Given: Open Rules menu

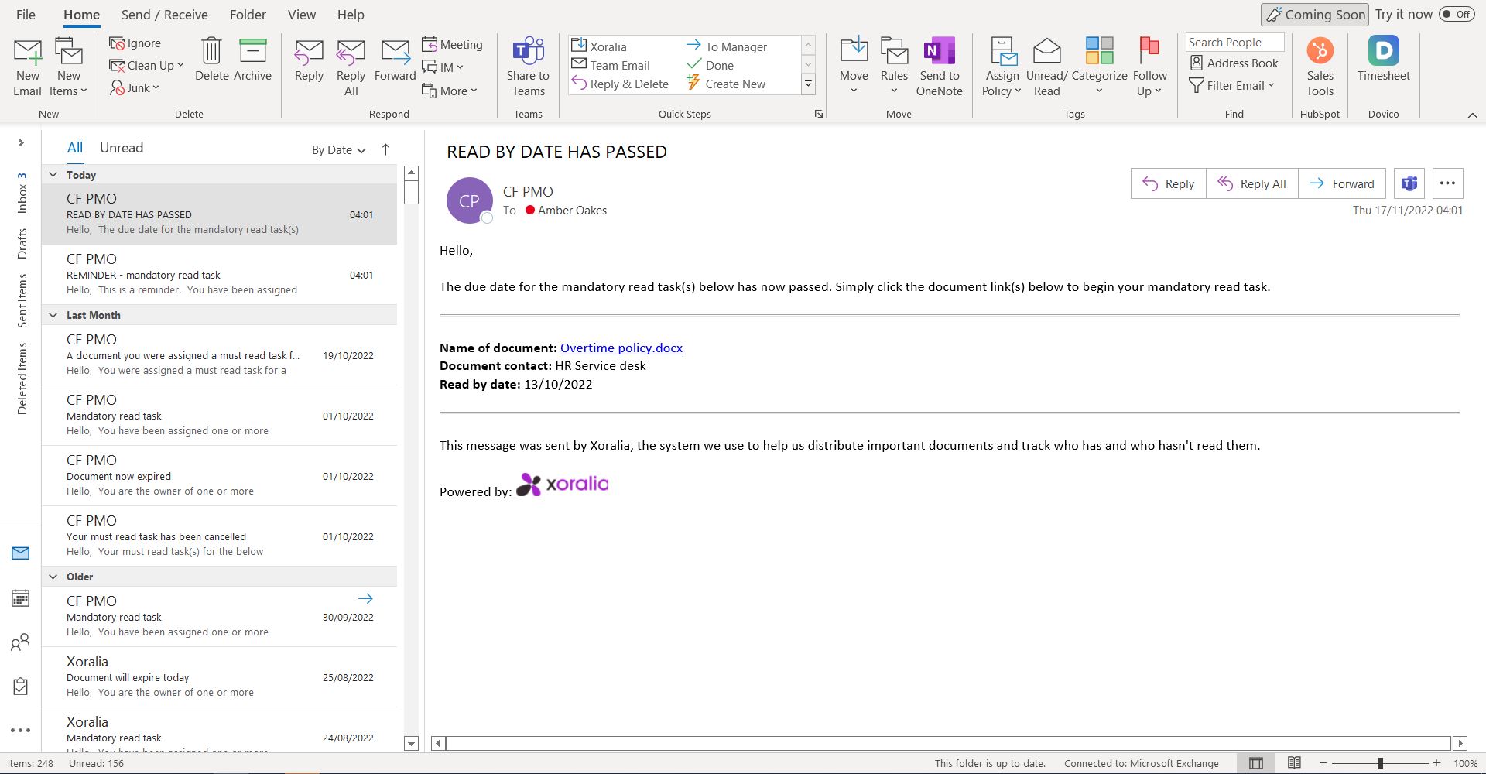Looking at the screenshot, I should (x=894, y=67).
